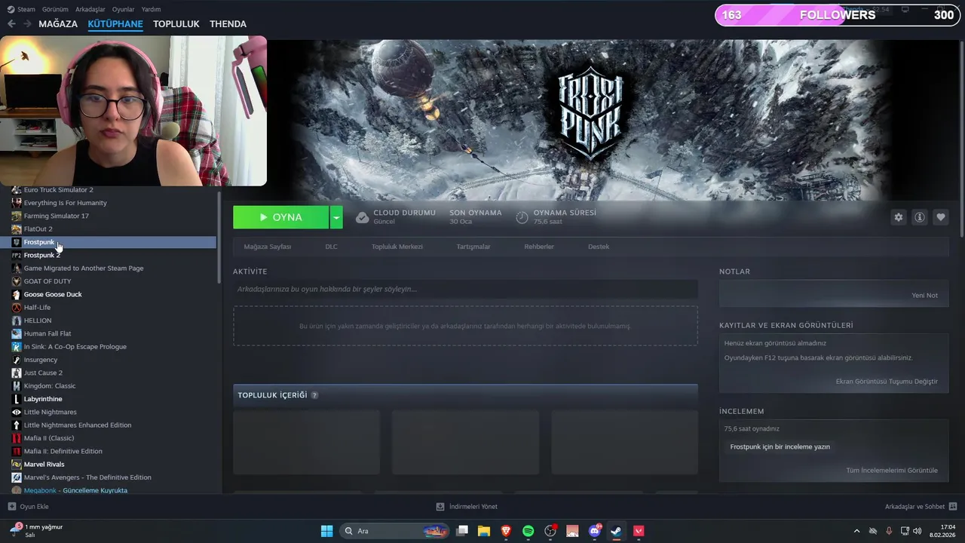Viewport: 965px width, 543px height.
Task: Open Topluluk Merkezi tab
Action: tap(397, 247)
